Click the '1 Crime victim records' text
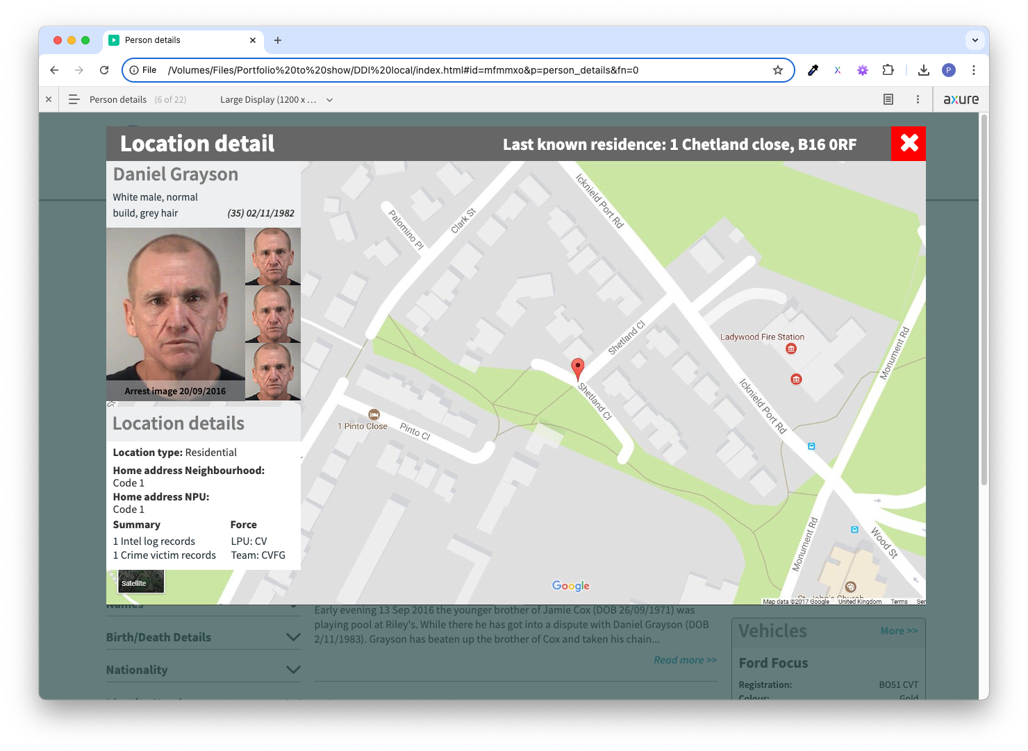The width and height of the screenshot is (1028, 751). 165,555
